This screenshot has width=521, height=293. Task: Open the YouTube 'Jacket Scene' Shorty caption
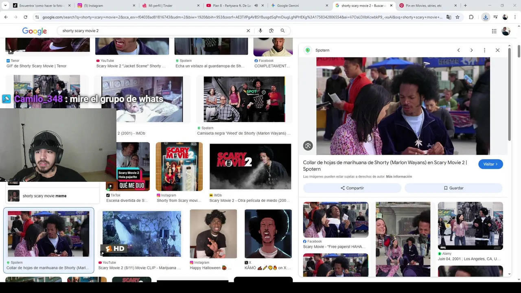[131, 66]
